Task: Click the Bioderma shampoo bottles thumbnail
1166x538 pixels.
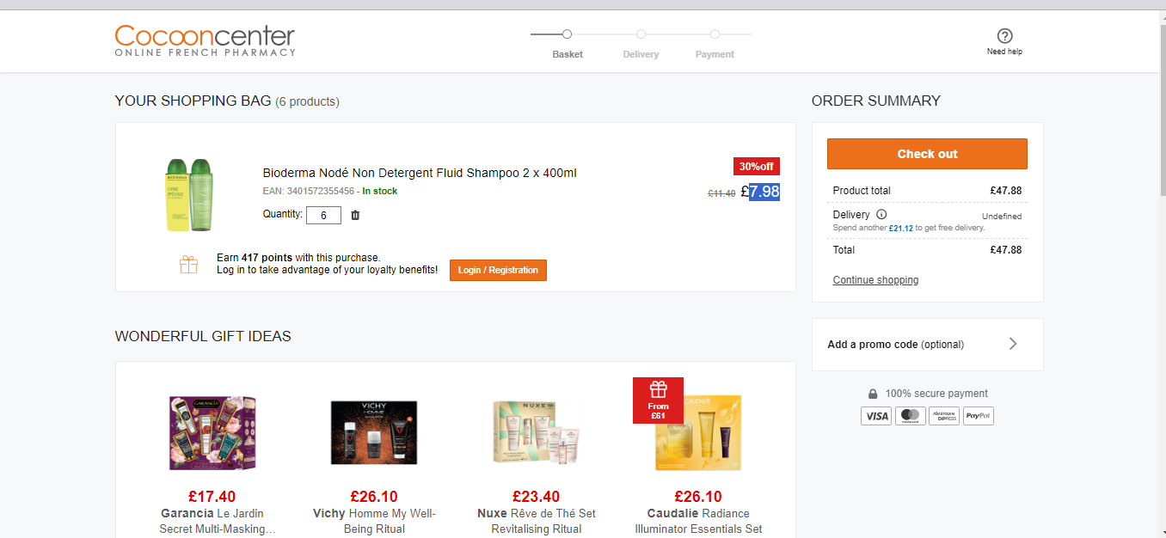Action: pyautogui.click(x=188, y=194)
